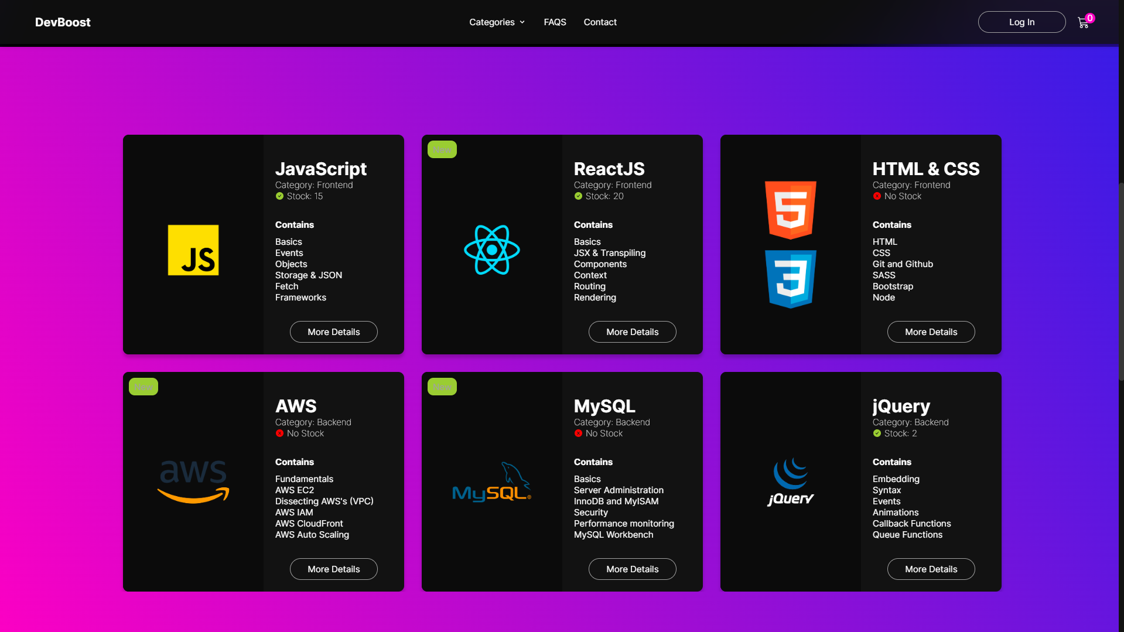Open More Details for JavaScript

[x=334, y=332]
